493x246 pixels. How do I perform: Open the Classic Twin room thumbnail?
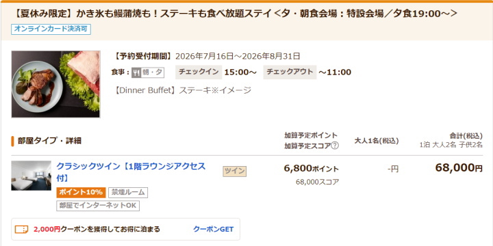tap(31, 176)
